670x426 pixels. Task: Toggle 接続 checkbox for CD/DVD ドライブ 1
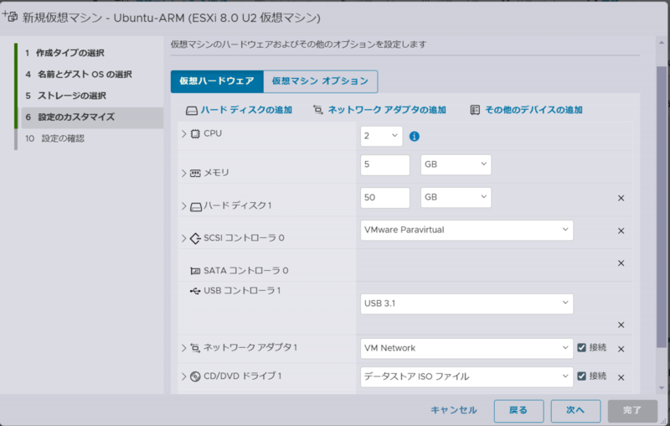pyautogui.click(x=581, y=376)
